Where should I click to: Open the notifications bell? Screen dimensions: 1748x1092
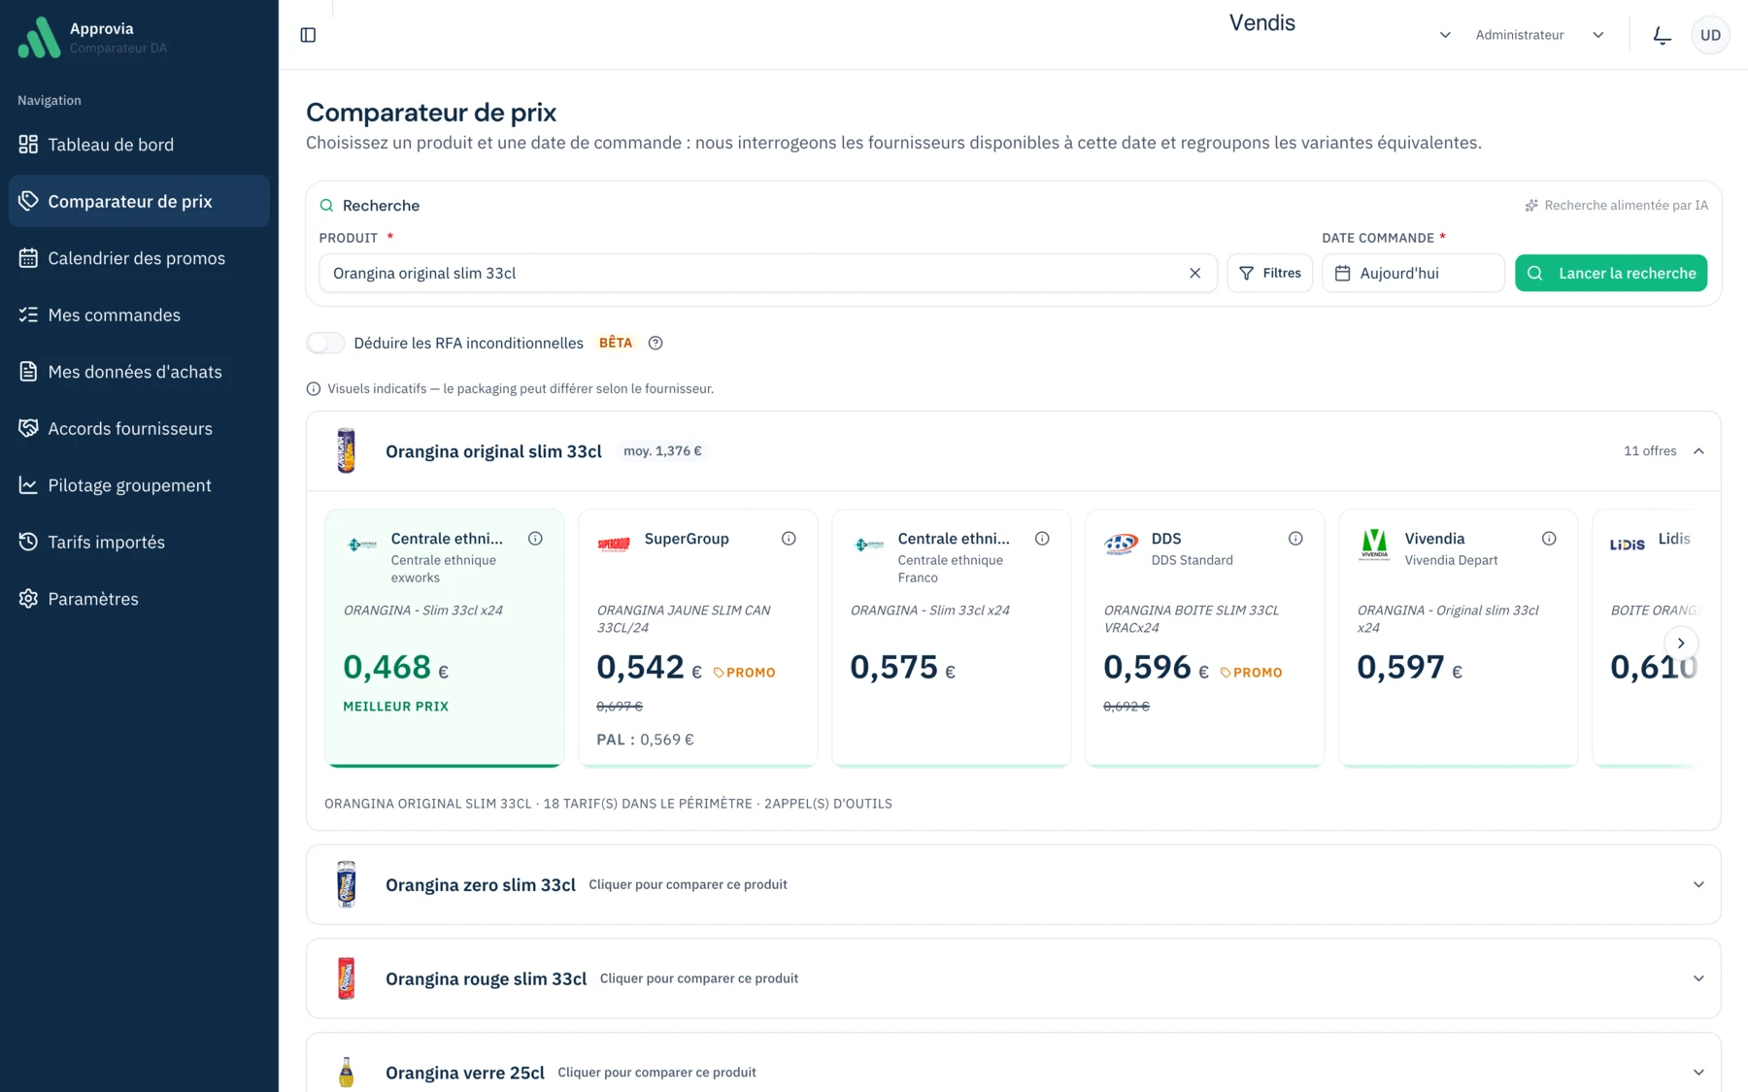pyautogui.click(x=1662, y=35)
